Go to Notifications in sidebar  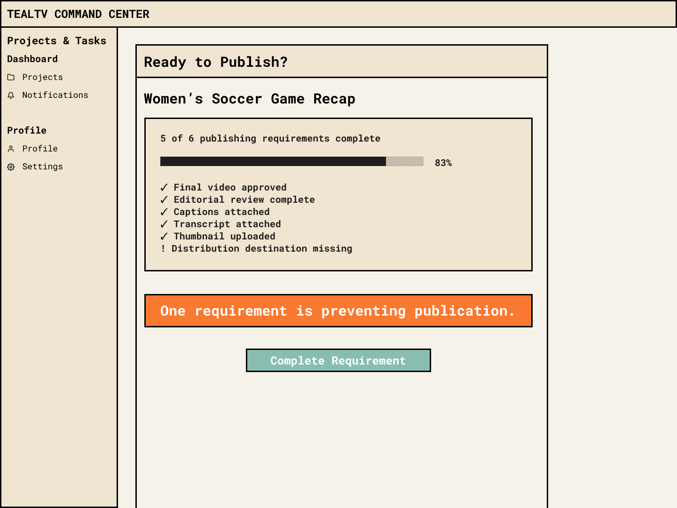(x=55, y=95)
